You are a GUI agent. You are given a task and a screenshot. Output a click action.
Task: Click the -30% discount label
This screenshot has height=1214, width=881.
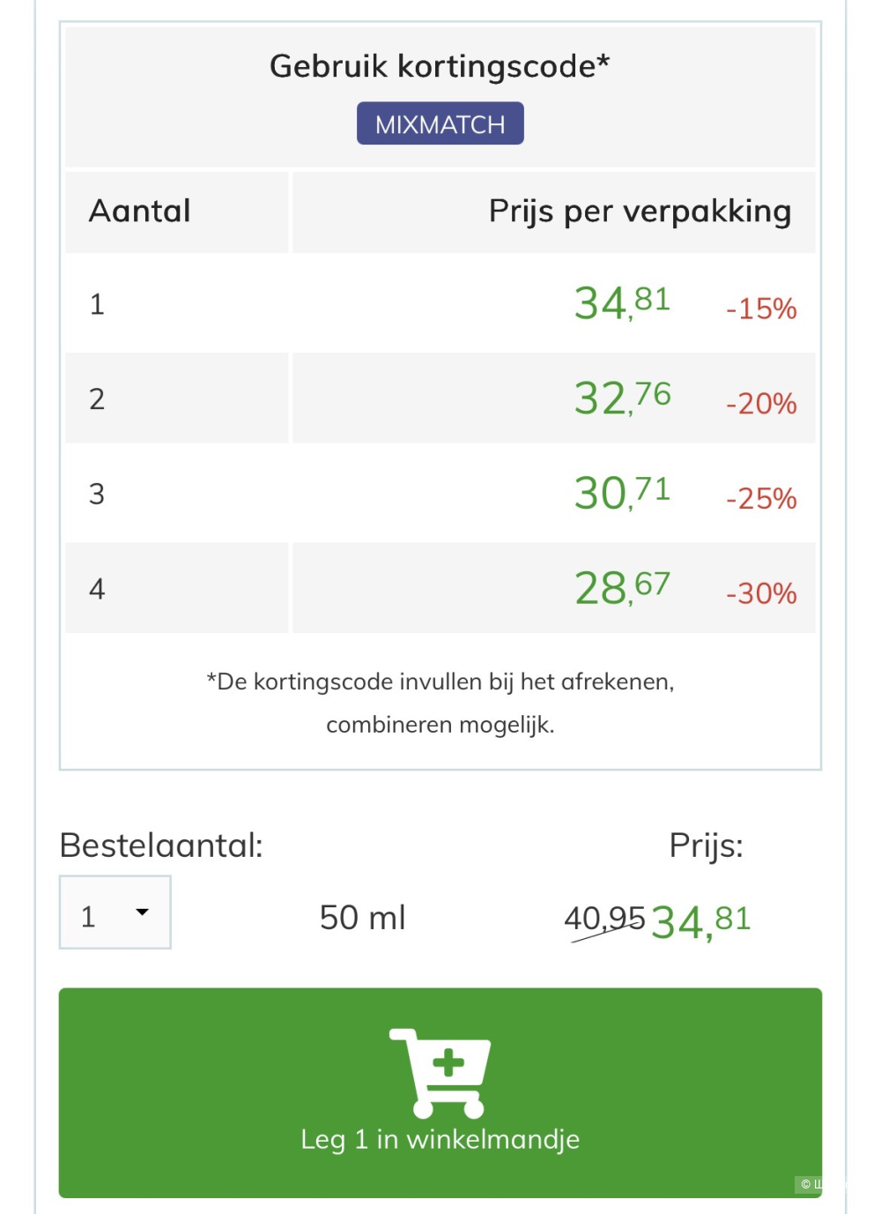tap(761, 593)
